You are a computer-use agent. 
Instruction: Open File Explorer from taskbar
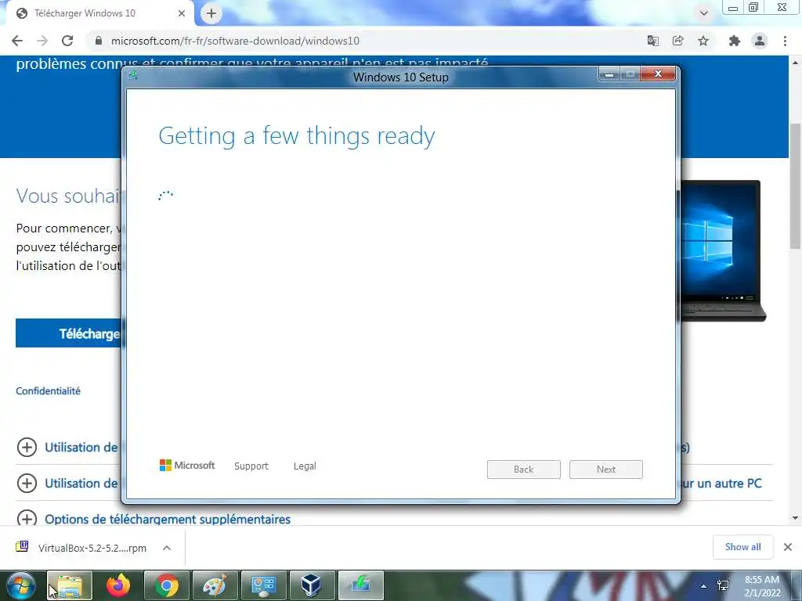click(70, 585)
